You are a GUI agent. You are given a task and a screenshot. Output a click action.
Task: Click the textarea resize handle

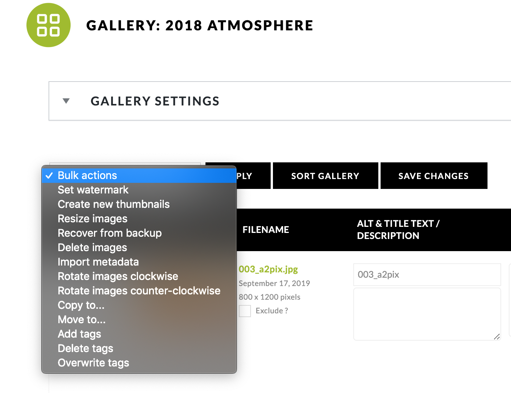coord(497,336)
